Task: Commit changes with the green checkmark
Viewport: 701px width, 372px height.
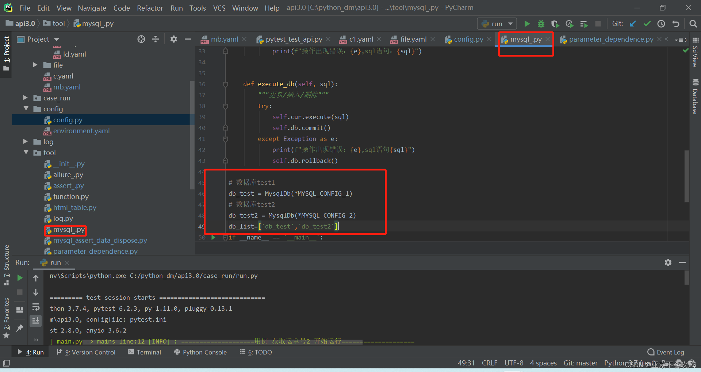Action: pos(647,24)
